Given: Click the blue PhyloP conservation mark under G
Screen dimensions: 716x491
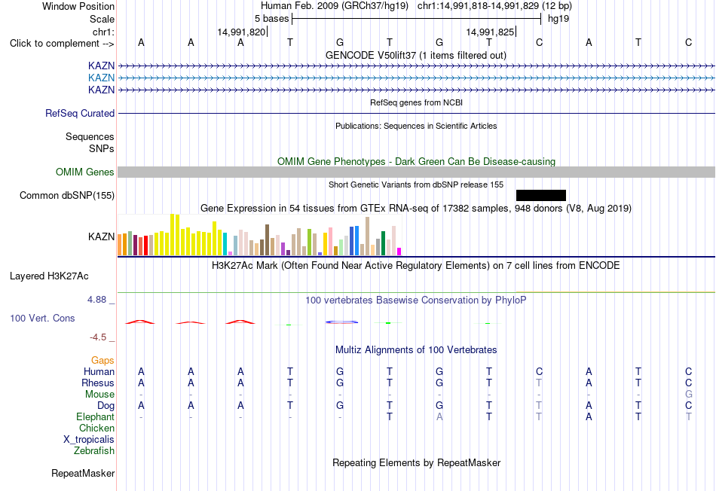Looking at the screenshot, I should click(x=341, y=322).
